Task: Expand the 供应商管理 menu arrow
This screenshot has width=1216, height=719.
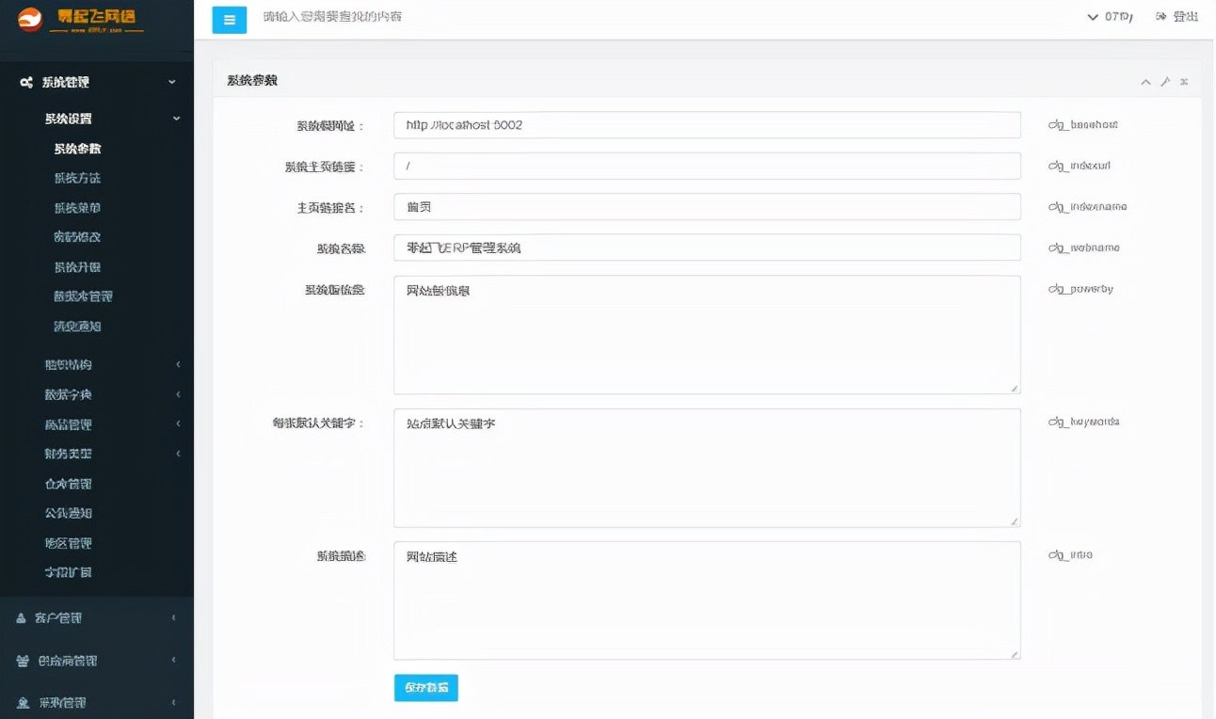Action: tap(174, 661)
